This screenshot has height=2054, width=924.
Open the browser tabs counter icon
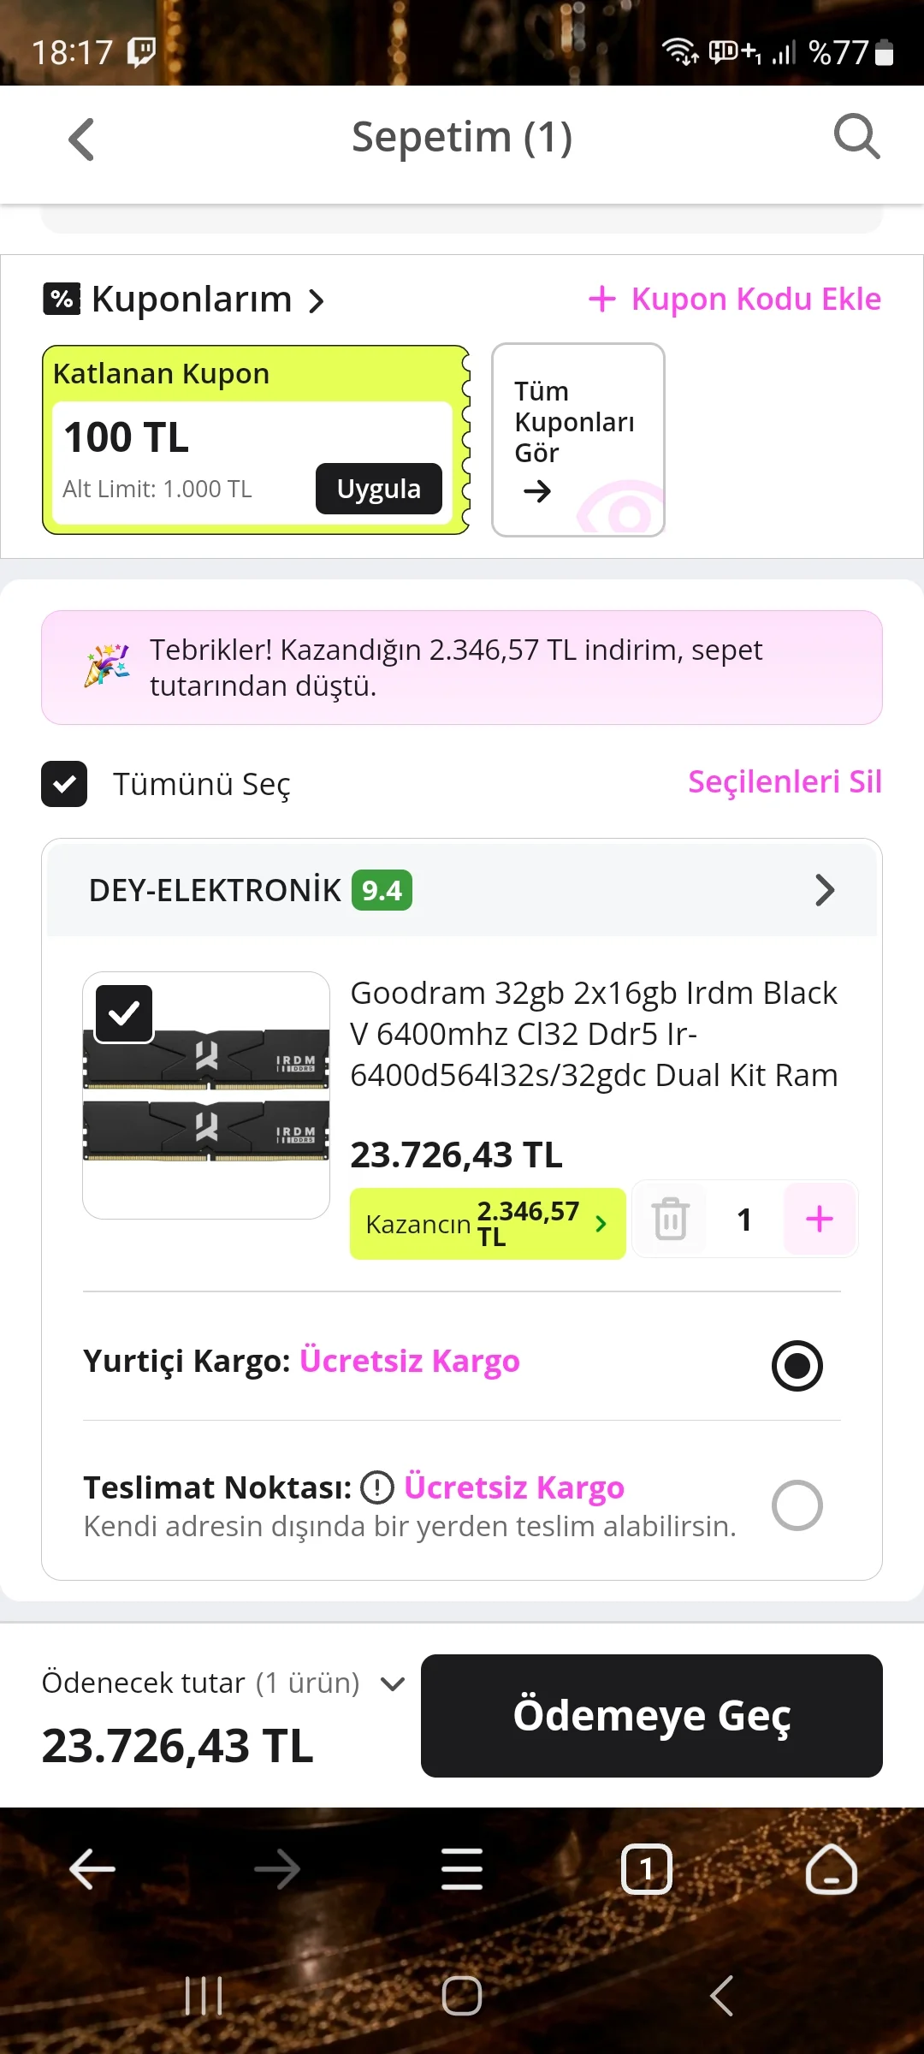point(647,1869)
